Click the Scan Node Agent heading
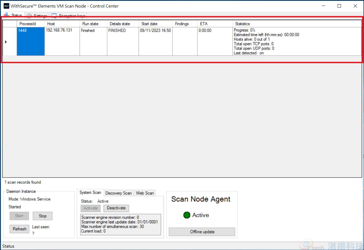 click(201, 199)
